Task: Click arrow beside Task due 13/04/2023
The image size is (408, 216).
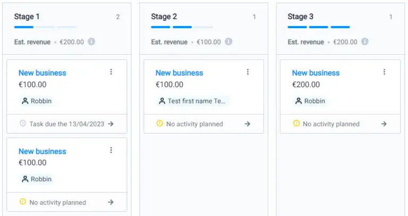Action: [110, 124]
